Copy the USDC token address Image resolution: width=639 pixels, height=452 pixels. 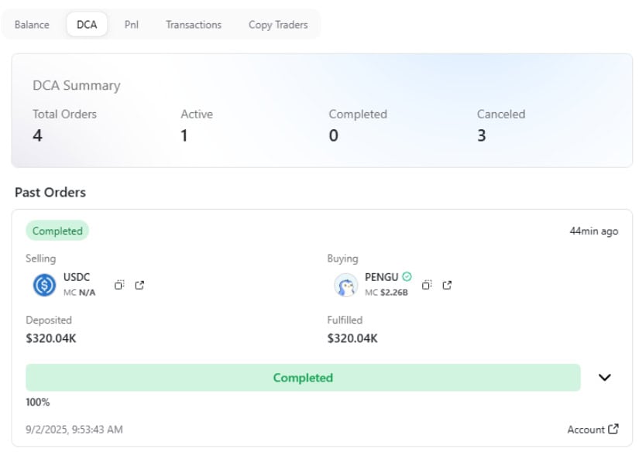coord(119,285)
